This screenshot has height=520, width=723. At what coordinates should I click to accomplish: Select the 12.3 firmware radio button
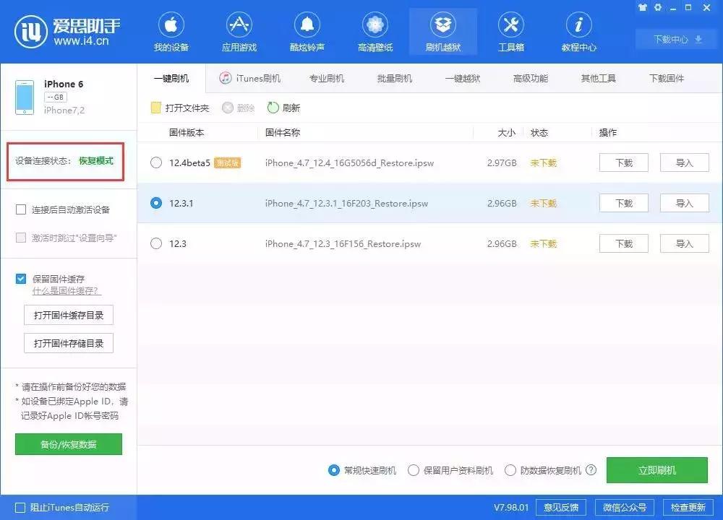(x=156, y=243)
